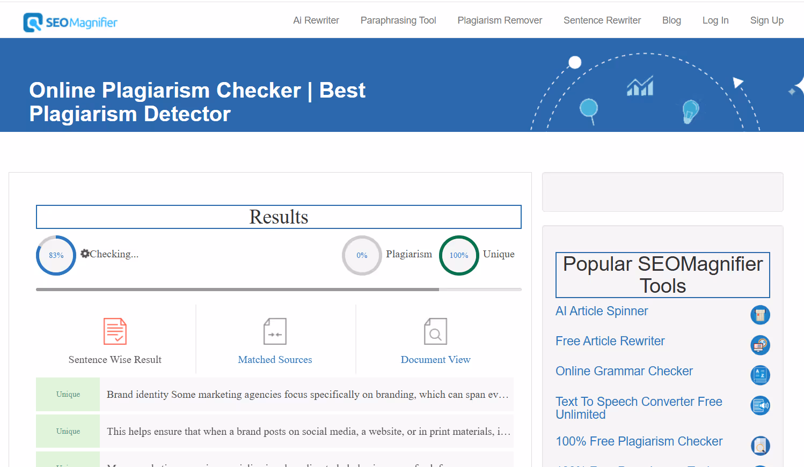Click the Text To Speech speaker icon
The width and height of the screenshot is (804, 467).
point(760,406)
